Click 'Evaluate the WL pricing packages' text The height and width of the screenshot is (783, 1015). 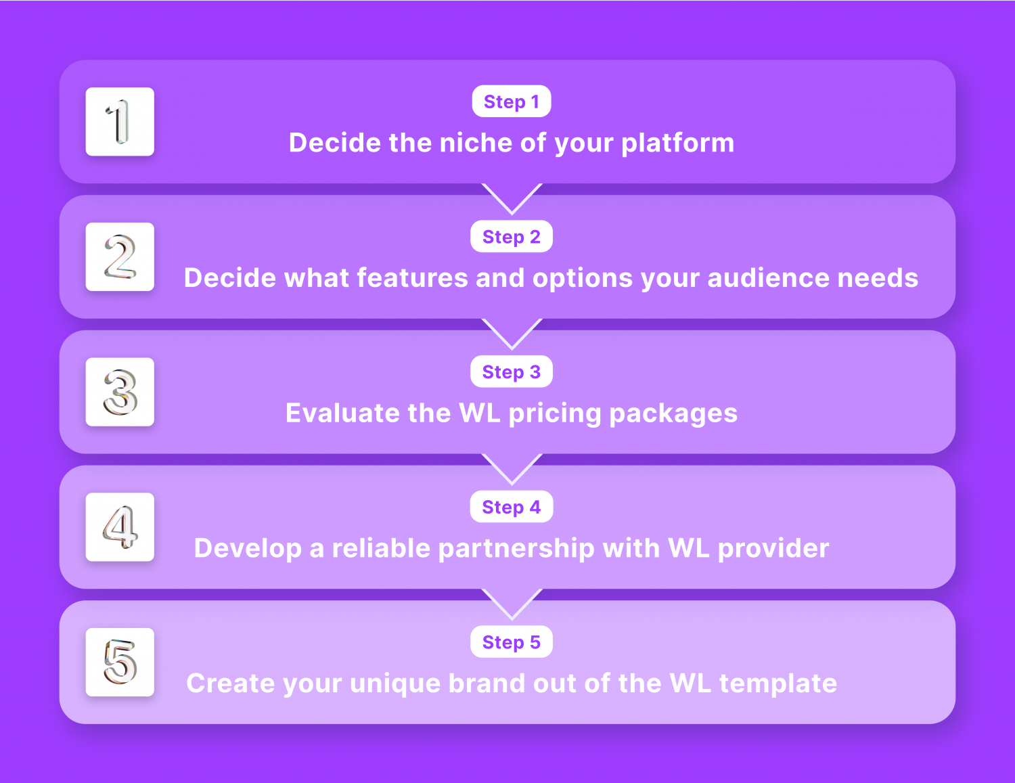click(512, 413)
